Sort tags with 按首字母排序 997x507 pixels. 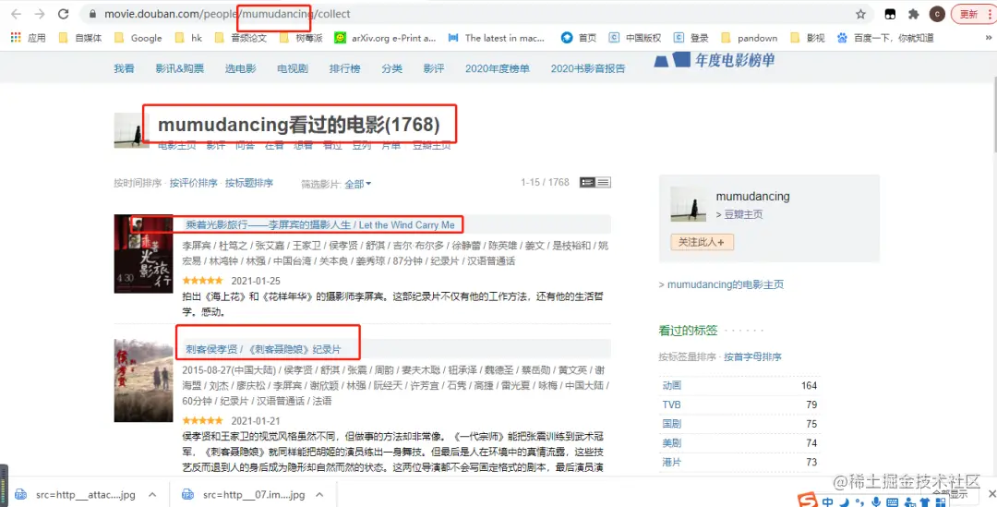coord(753,356)
